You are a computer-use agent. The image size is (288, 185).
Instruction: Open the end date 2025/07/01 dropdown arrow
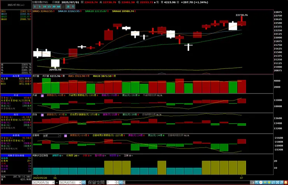(80, 182)
